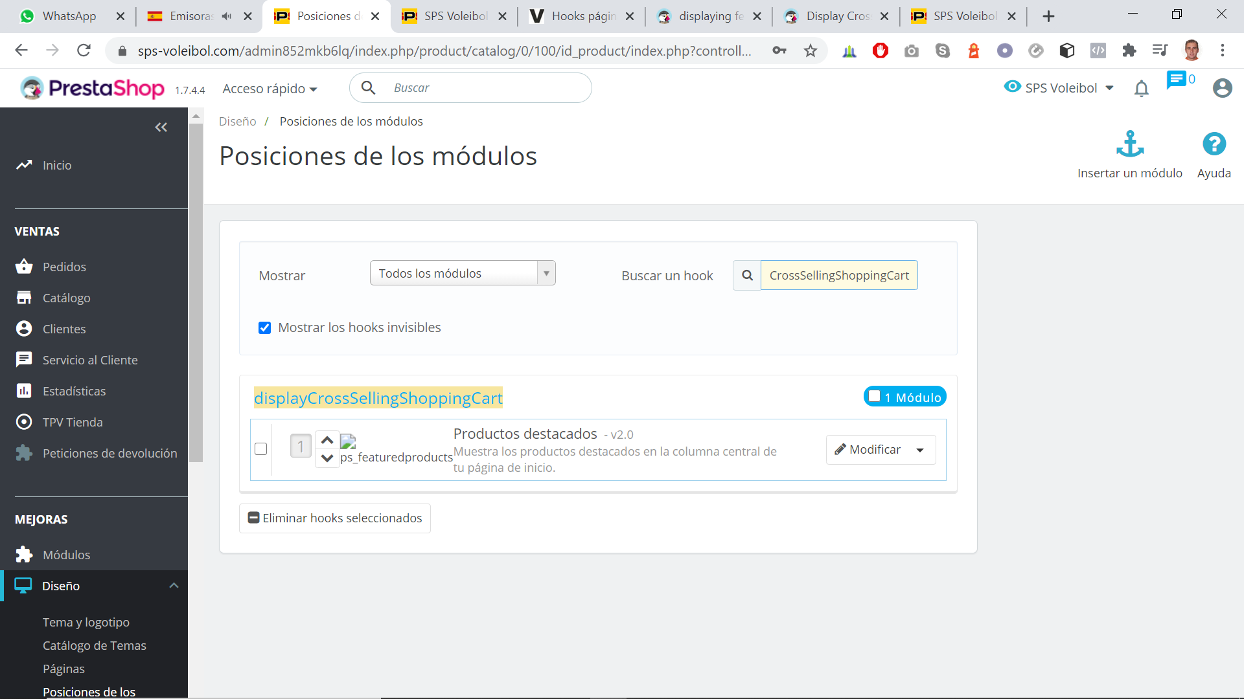This screenshot has width=1244, height=699.
Task: Move Productos destacados up one position
Action: click(327, 440)
